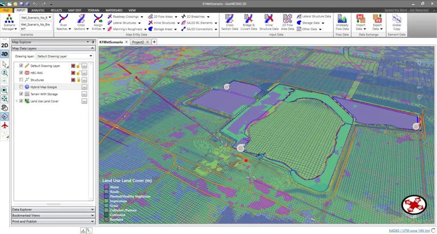437x234 pixels.
Task: Expand the Land Use Land Cover layer
Action: coord(17,101)
